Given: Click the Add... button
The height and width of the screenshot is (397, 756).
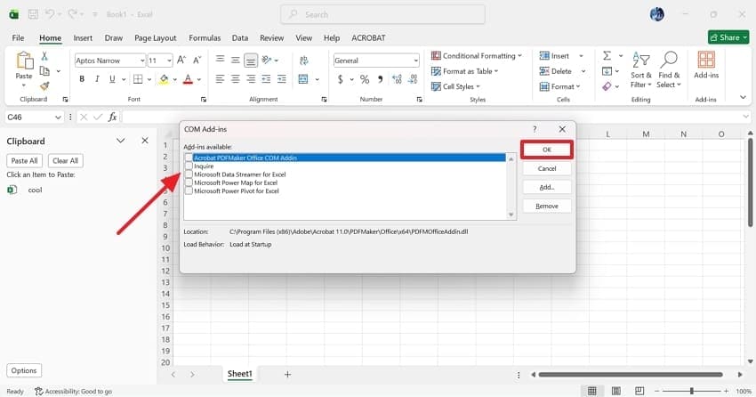Looking at the screenshot, I should [x=547, y=187].
